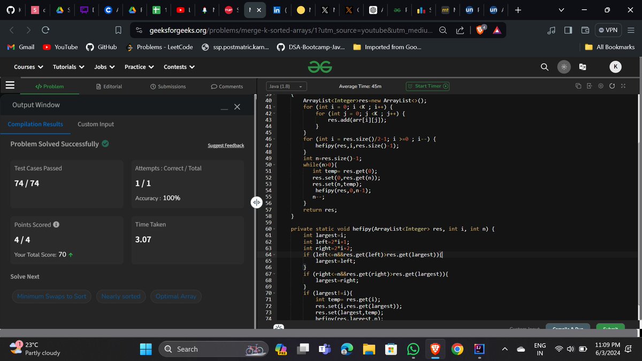The image size is (642, 361).
Task: Expand the Contests dropdown
Action: [x=179, y=67]
